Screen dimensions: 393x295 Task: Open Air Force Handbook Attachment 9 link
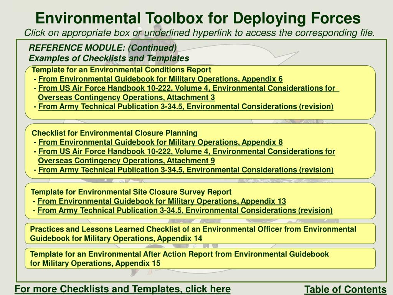coord(187,156)
